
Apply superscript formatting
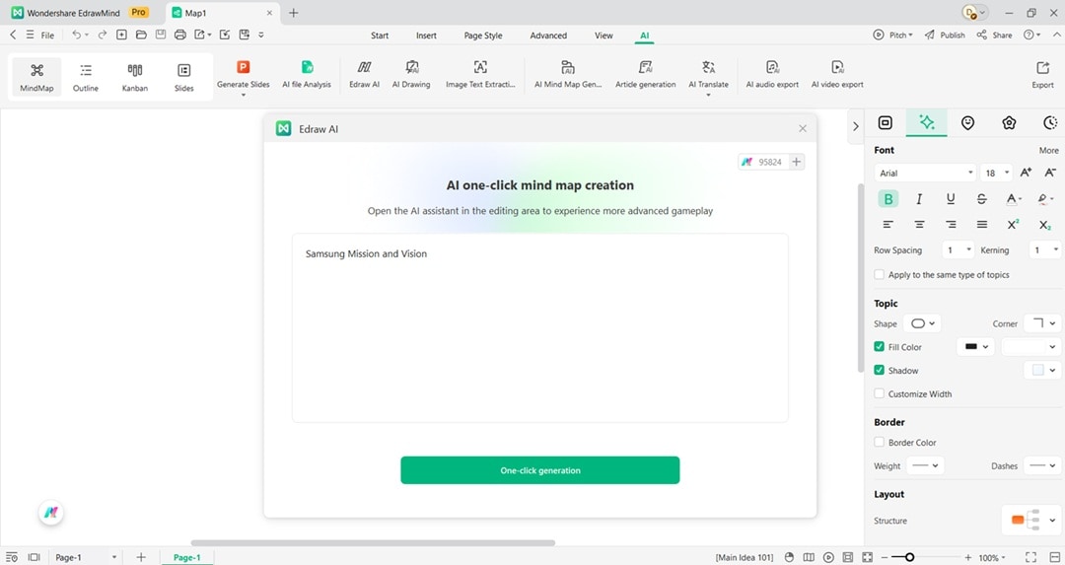point(1013,224)
